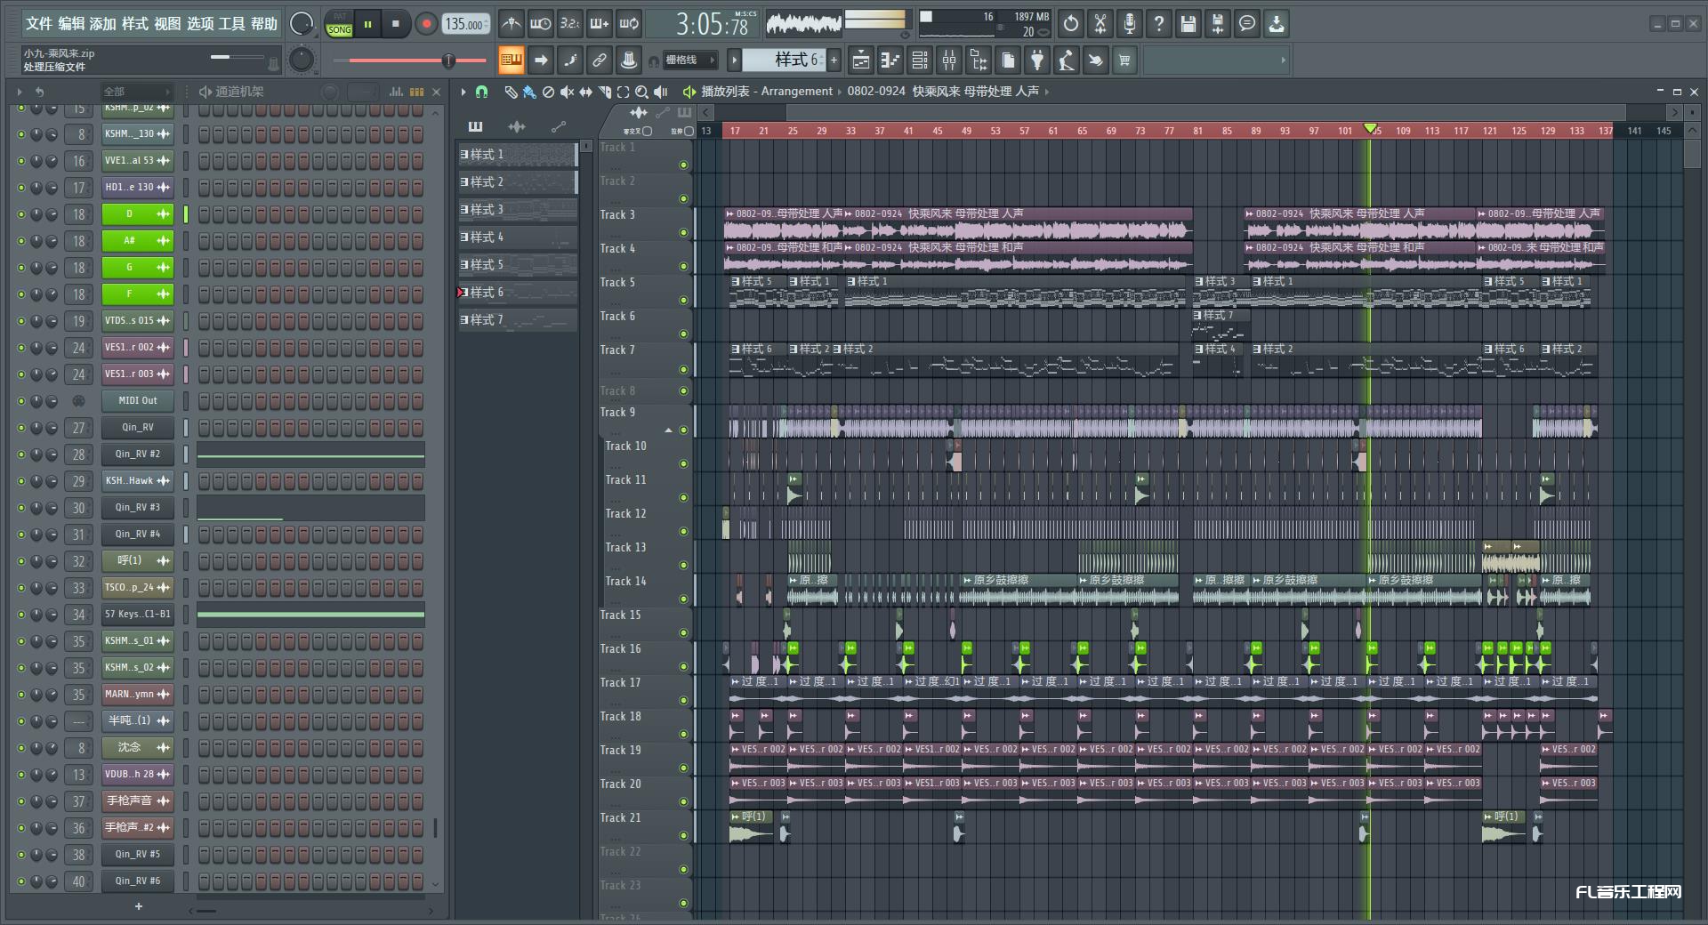1708x925 pixels.
Task: Mute Track 3 via its green dot
Action: pos(683,233)
